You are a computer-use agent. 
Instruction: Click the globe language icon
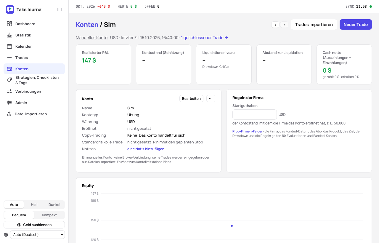tap(6, 235)
